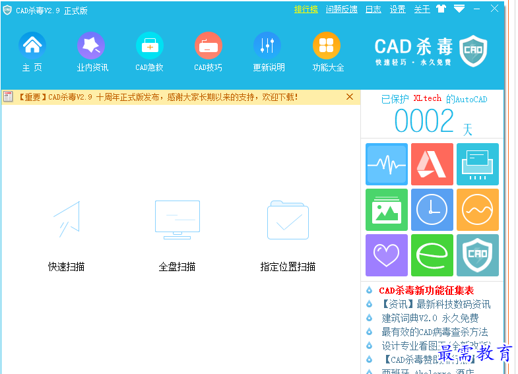Open 【资讯】最新科技数码资讯 link
518x374 pixels.
coord(436,304)
